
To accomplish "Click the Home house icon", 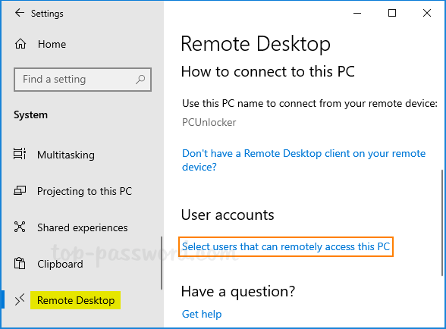I will (20, 44).
